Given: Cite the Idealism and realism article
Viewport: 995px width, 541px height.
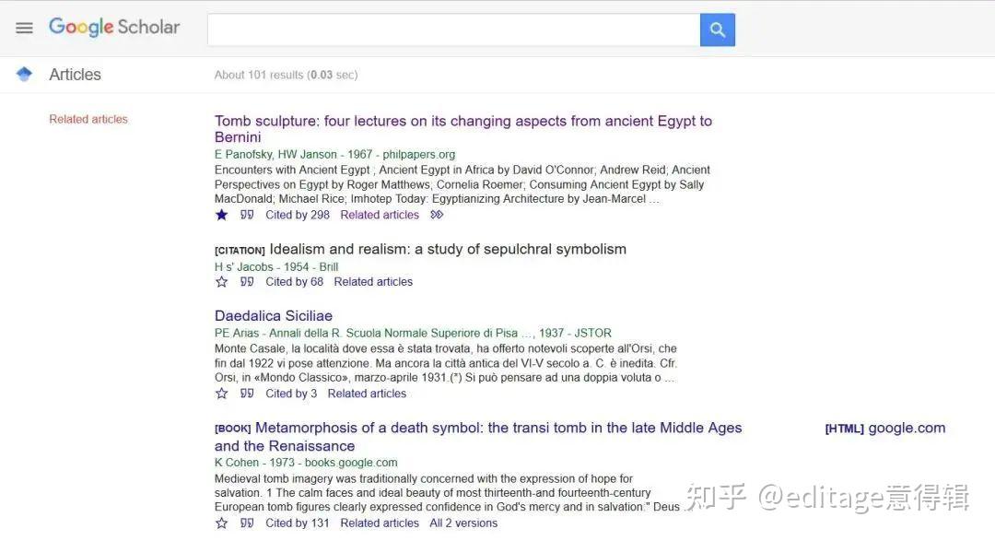Looking at the screenshot, I should (x=247, y=282).
